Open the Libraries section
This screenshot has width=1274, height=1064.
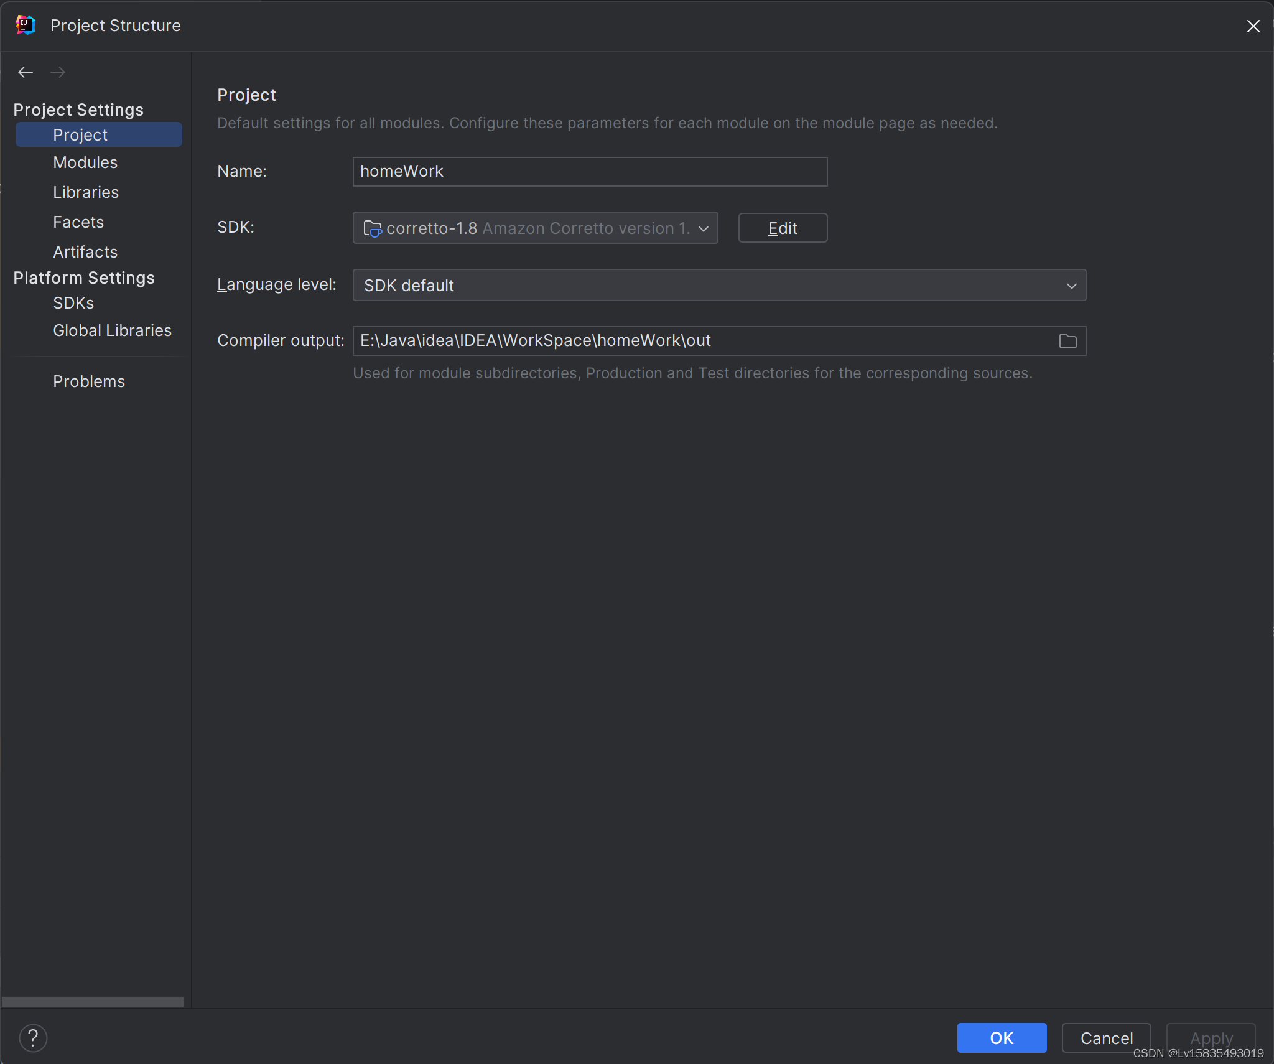86,192
